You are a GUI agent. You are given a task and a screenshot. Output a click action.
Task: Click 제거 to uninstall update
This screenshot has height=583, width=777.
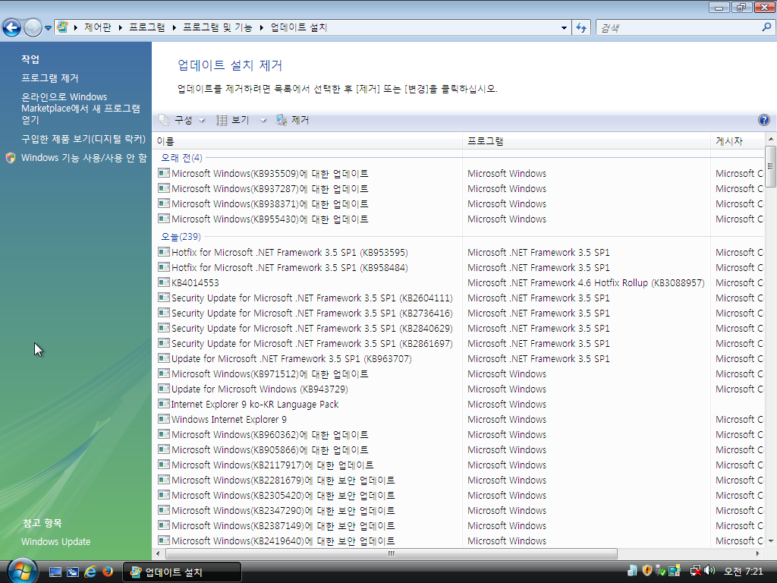tap(292, 120)
